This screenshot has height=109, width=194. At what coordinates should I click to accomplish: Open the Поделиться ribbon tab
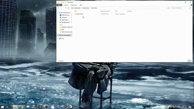click(74, 5)
